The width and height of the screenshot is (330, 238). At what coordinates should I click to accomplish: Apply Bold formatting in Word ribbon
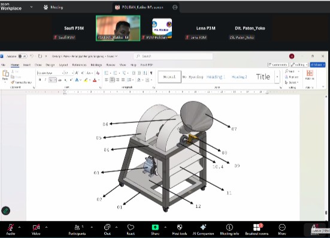(40, 80)
